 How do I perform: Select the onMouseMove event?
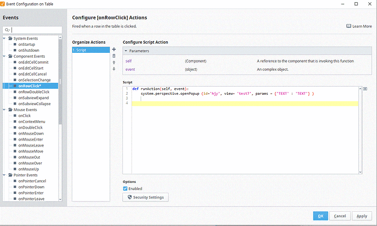point(31,151)
